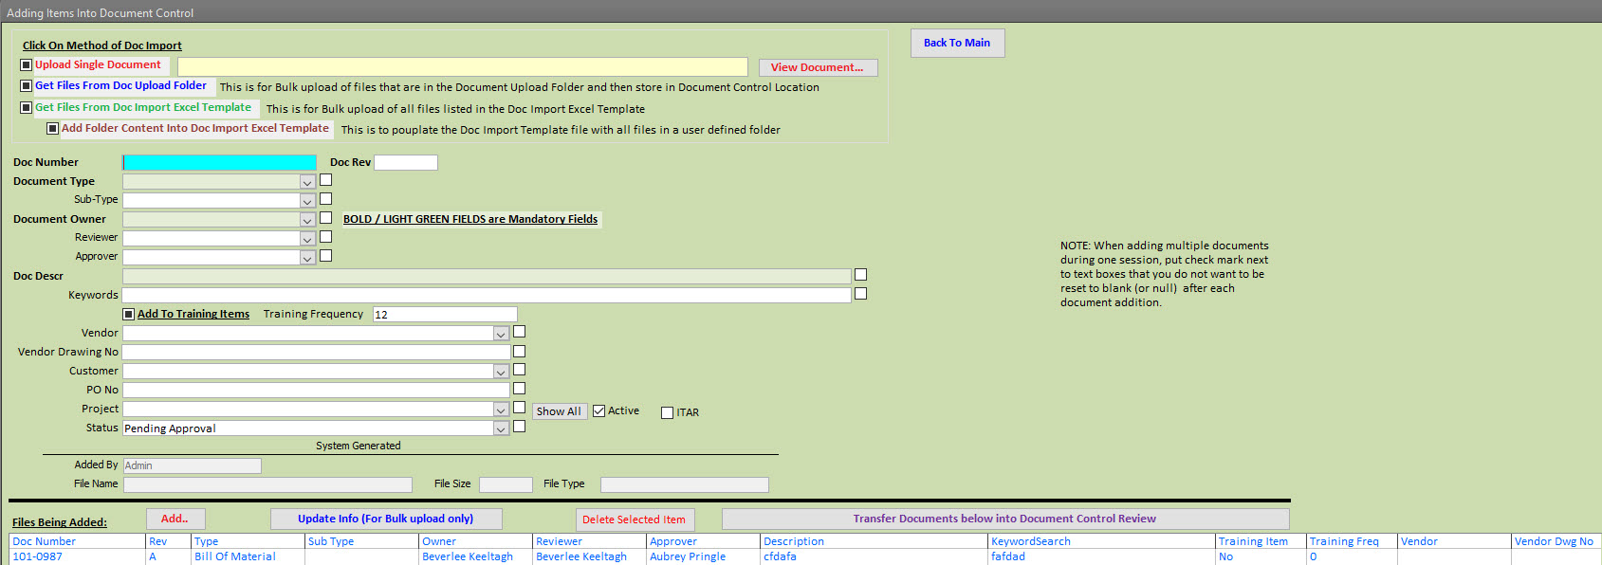Open the Approver dropdown
This screenshot has height=565, width=1602.
(307, 258)
